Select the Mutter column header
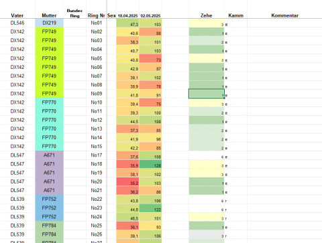Image resolution: width=322 pixels, height=243 pixels. point(49,15)
